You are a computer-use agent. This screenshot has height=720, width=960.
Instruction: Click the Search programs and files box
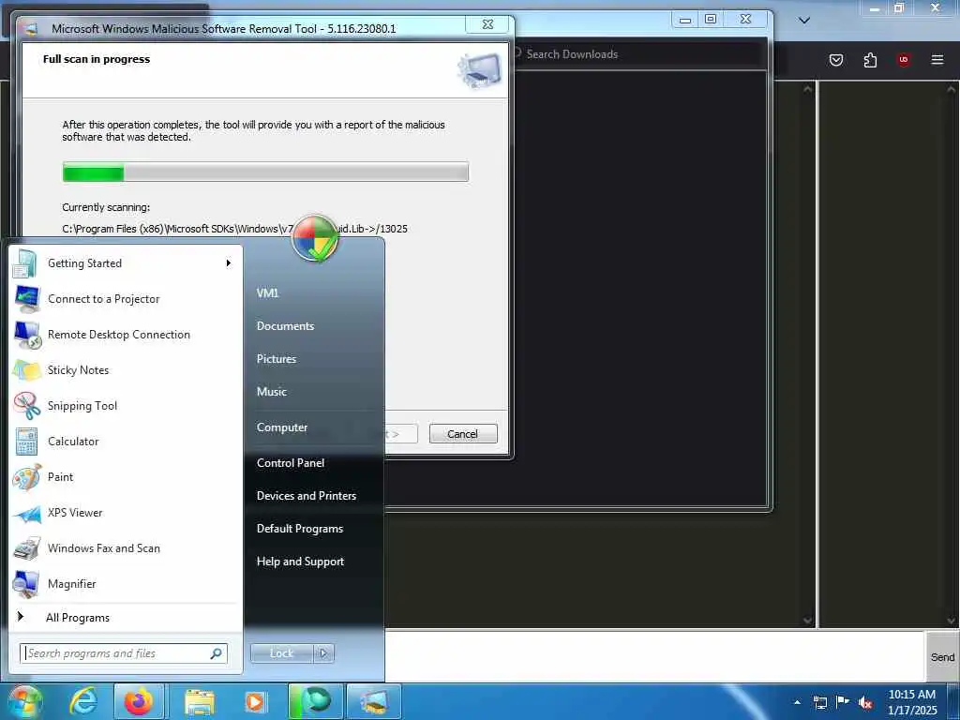123,653
